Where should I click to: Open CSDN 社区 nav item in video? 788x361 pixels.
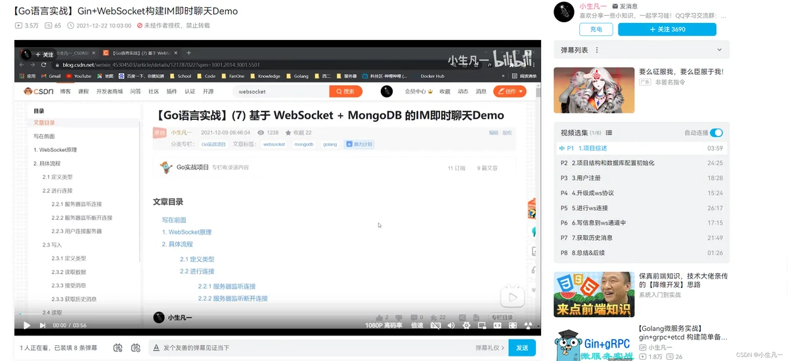click(153, 92)
